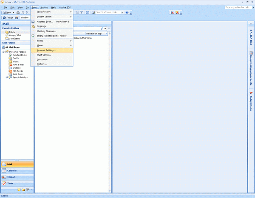Expand the Search Folders tree node
This screenshot has width=255, height=198.
[x=7, y=77]
